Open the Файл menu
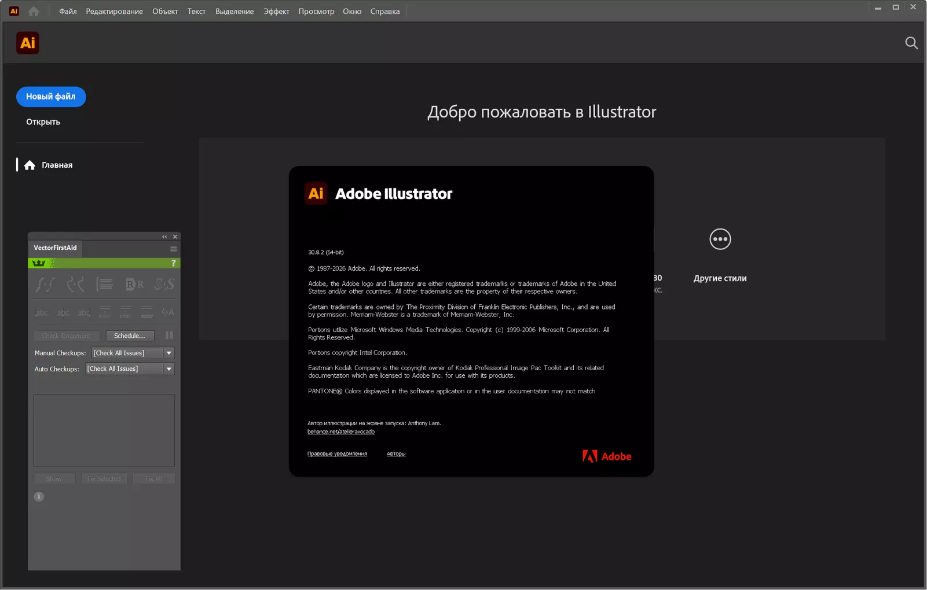 [68, 11]
